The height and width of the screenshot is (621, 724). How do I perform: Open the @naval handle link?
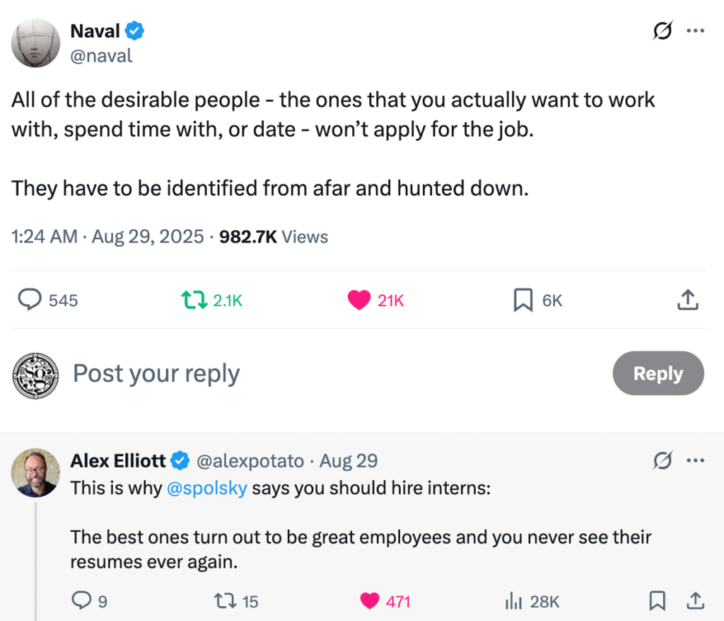pyautogui.click(x=101, y=56)
